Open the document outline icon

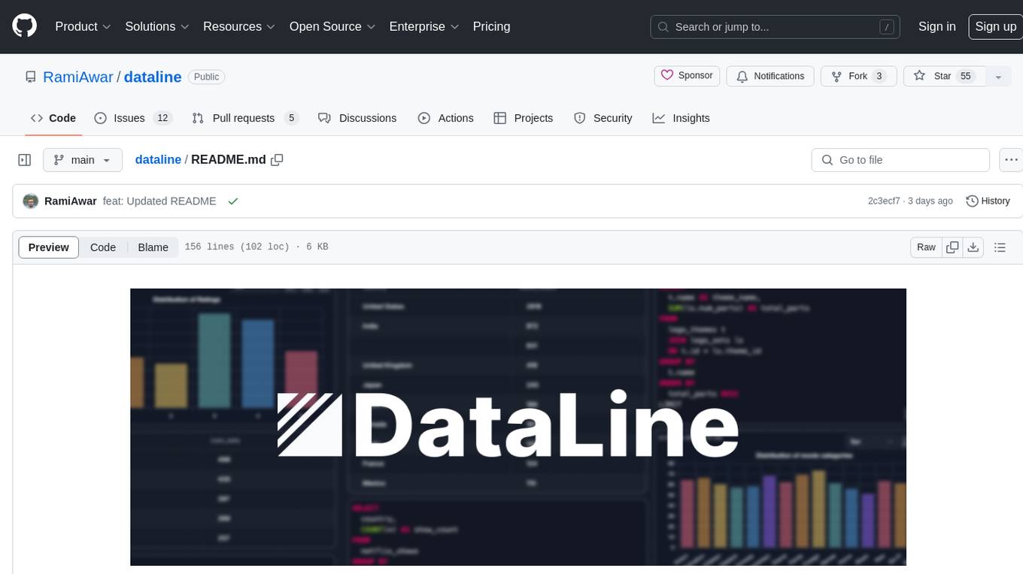1000,247
